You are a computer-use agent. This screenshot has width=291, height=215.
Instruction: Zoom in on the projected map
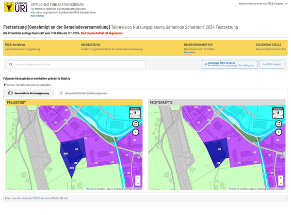138,178
